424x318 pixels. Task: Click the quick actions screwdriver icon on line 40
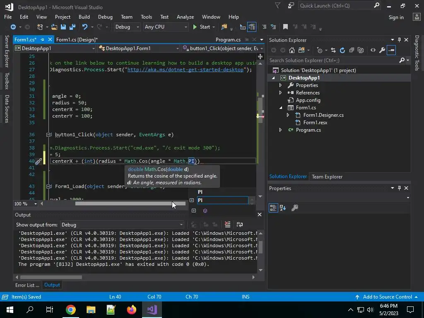[39, 161]
